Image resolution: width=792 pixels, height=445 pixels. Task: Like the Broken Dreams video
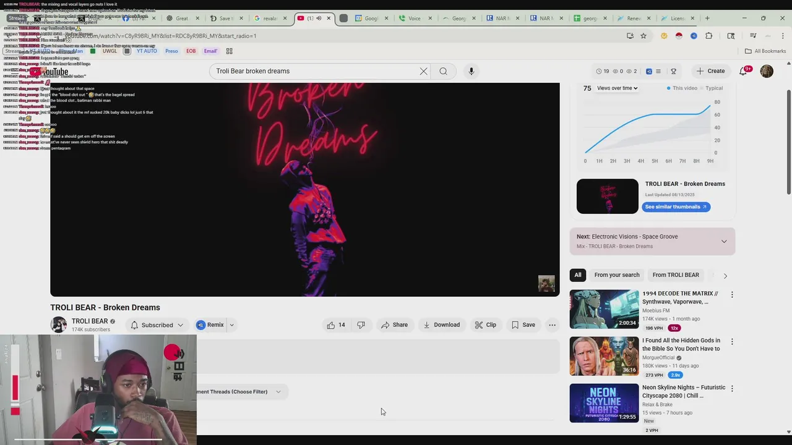(336, 325)
